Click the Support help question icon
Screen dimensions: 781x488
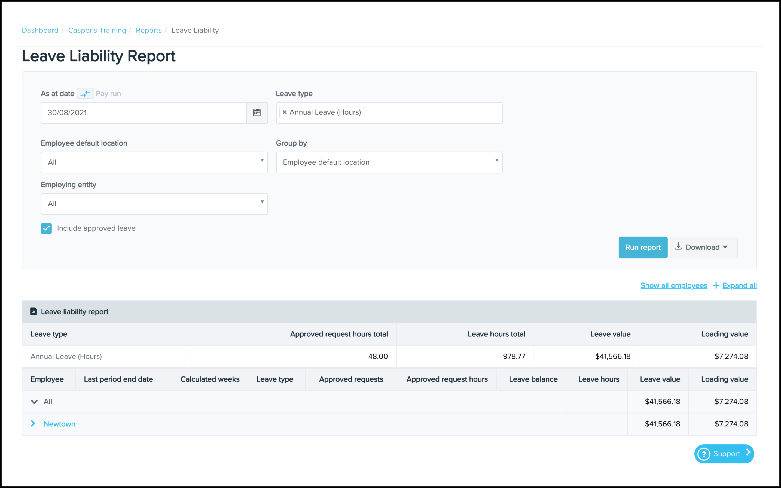tap(704, 454)
